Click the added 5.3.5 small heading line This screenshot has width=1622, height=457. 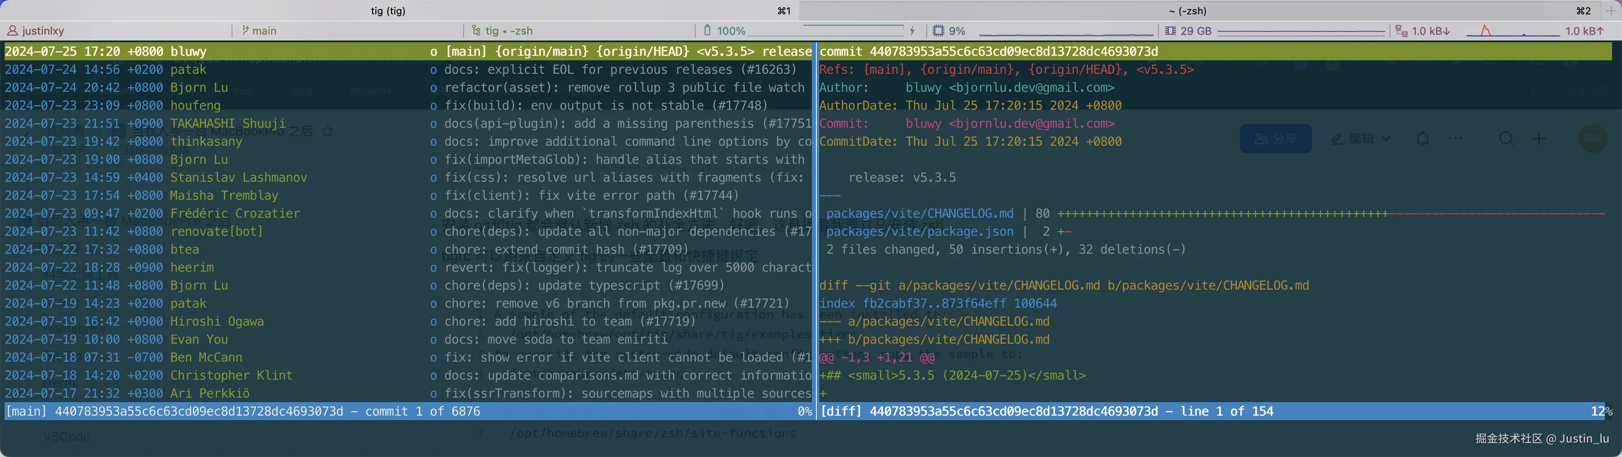[x=952, y=375]
